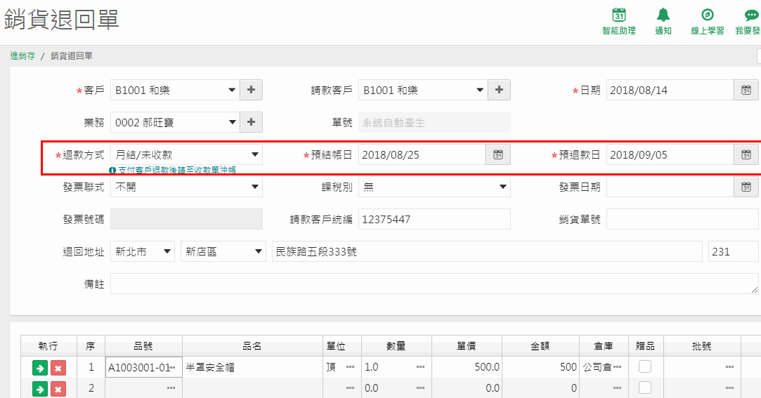The image size is (761, 398).
Task: Click address field 民族路五段333號
Action: (487, 251)
